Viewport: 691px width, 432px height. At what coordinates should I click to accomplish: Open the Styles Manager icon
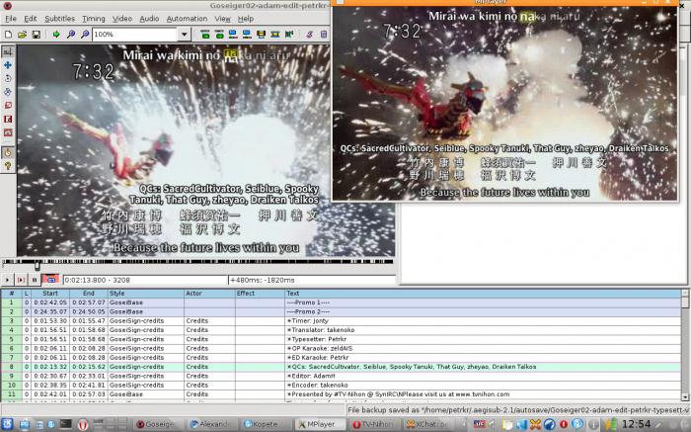tap(309, 34)
